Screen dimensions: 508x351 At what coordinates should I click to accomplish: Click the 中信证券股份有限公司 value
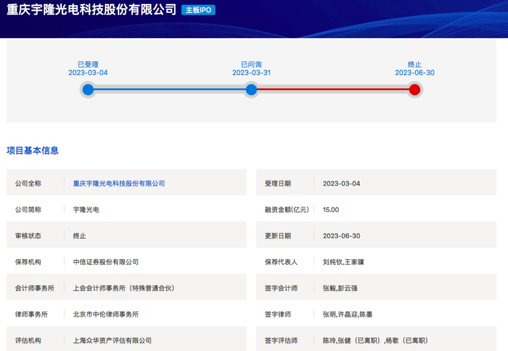coord(106,262)
